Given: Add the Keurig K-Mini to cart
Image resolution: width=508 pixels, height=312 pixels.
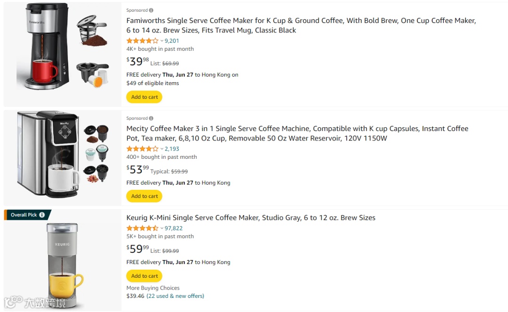Looking at the screenshot, I should click(x=144, y=276).
